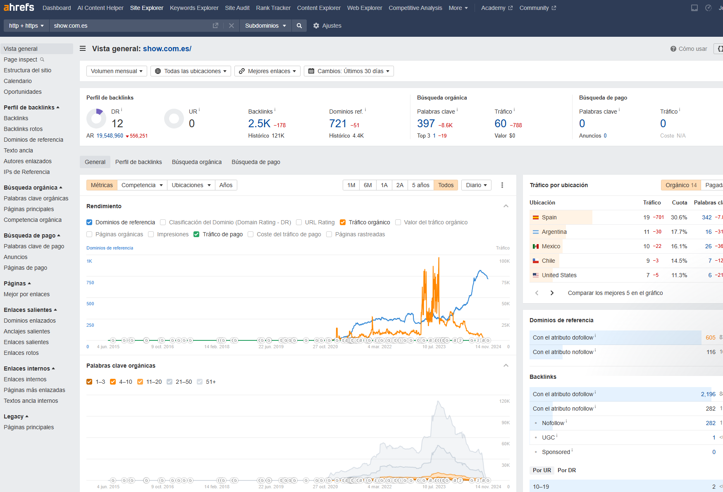Screen dimensions: 723x492
Task: Switch to Perfil de backlinks tab
Action: point(138,162)
